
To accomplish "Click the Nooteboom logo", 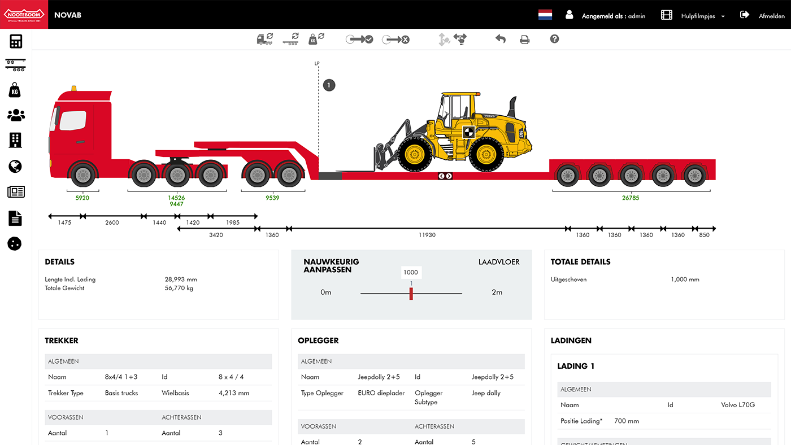I will 24,14.
